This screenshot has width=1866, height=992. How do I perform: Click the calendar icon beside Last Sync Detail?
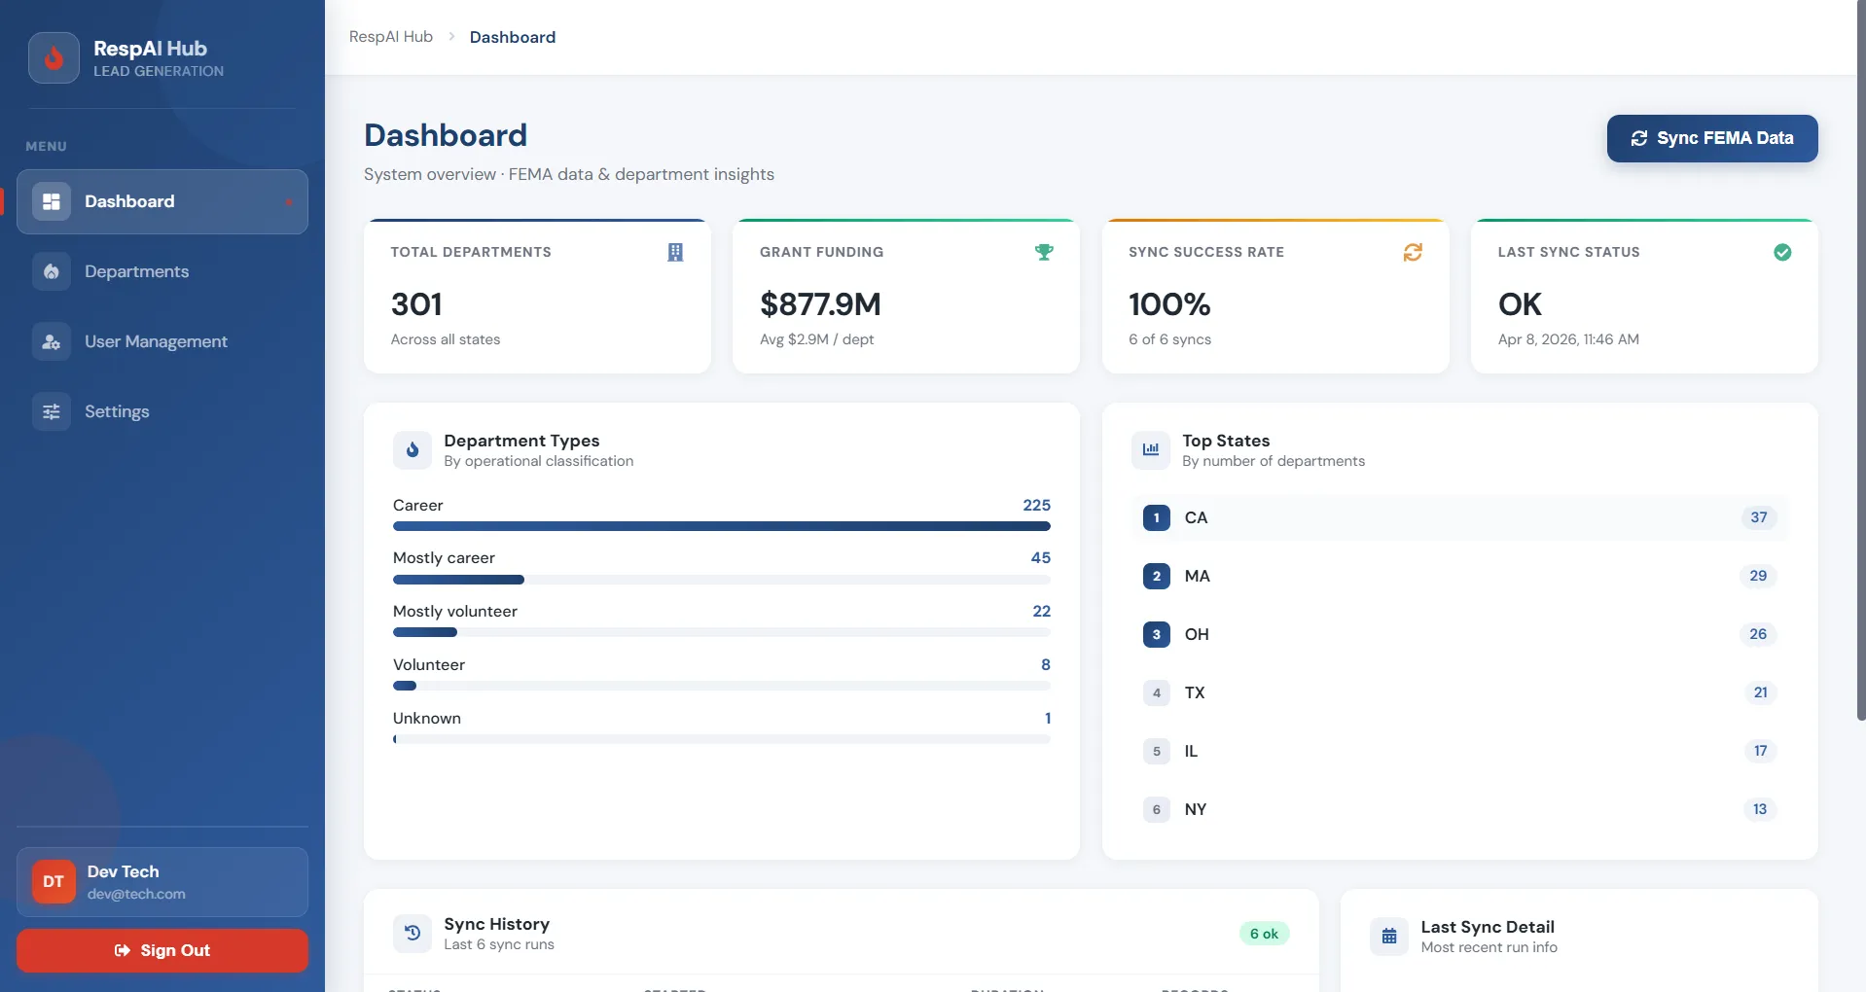point(1389,936)
